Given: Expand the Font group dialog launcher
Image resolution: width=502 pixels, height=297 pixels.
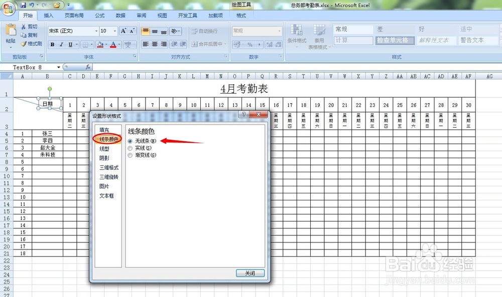Looking at the screenshot, I should click(135, 56).
